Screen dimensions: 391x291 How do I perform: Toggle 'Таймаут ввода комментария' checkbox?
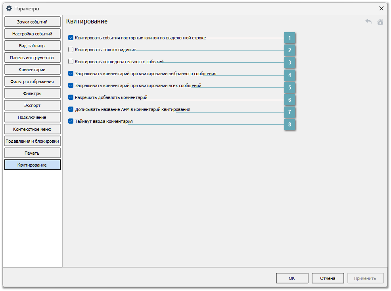(x=71, y=121)
